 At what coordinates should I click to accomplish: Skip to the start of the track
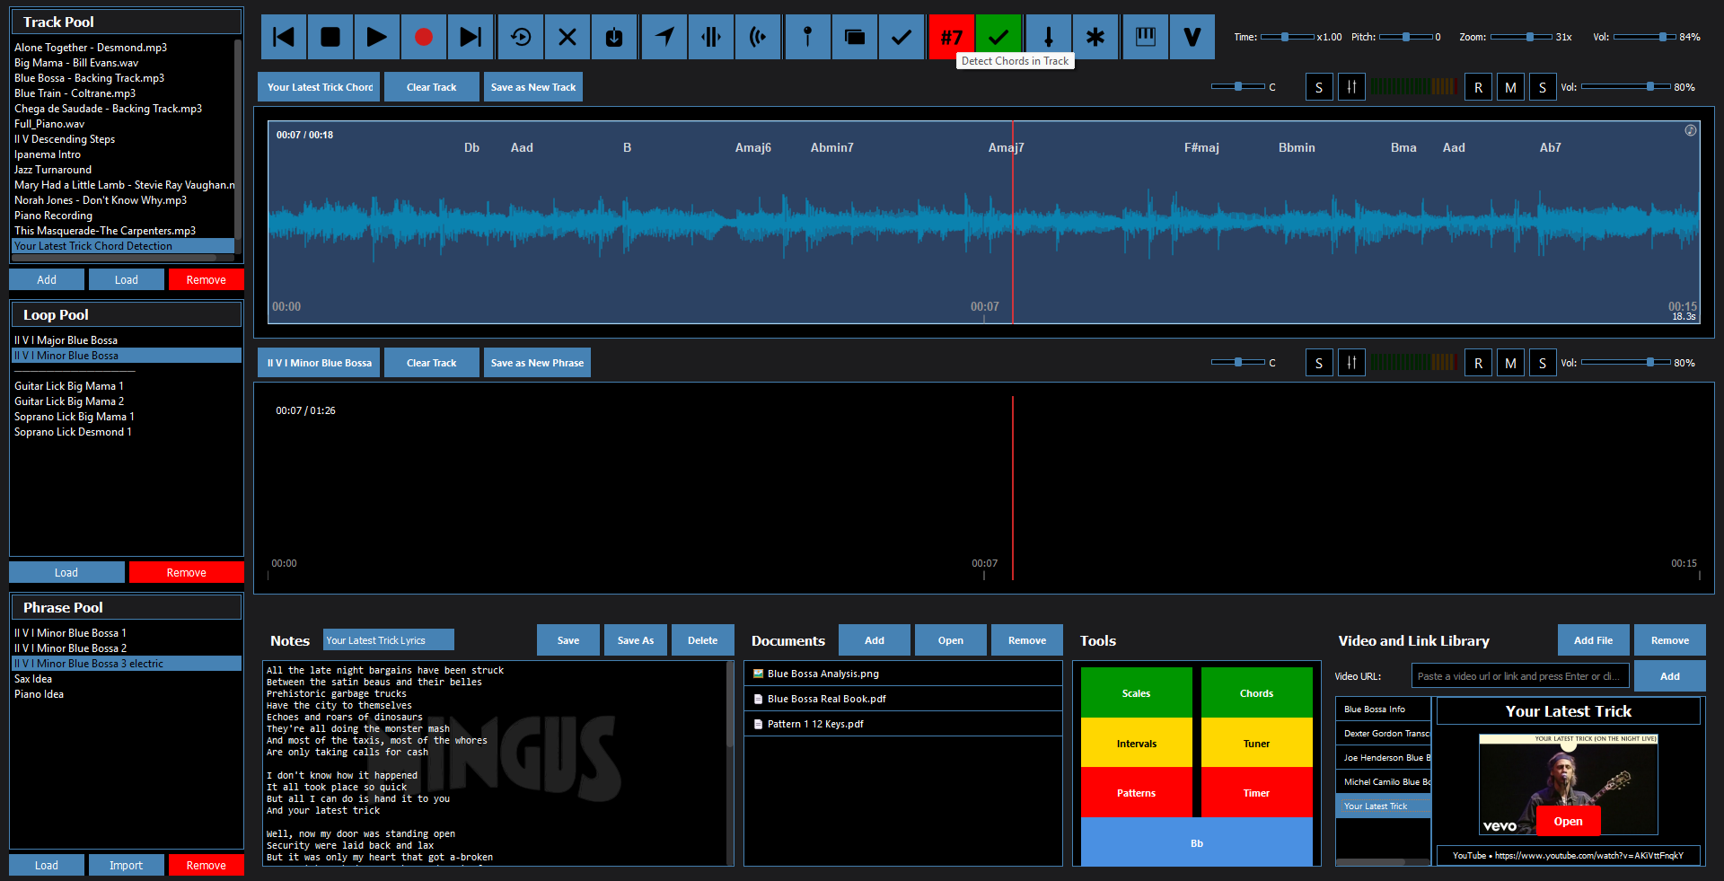point(284,37)
